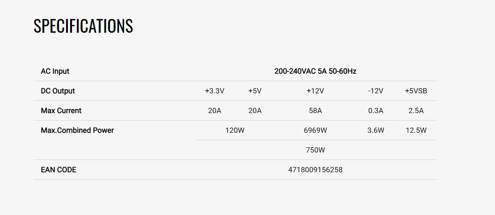Click the -12V column header
The width and height of the screenshot is (495, 215).
point(376,91)
